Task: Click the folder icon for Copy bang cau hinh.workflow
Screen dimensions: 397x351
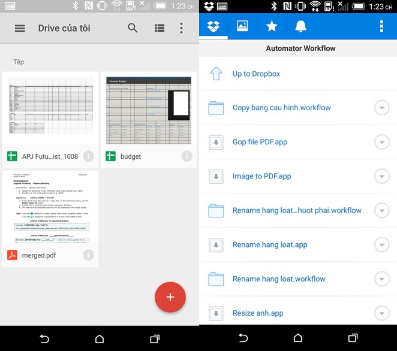Action: [216, 108]
